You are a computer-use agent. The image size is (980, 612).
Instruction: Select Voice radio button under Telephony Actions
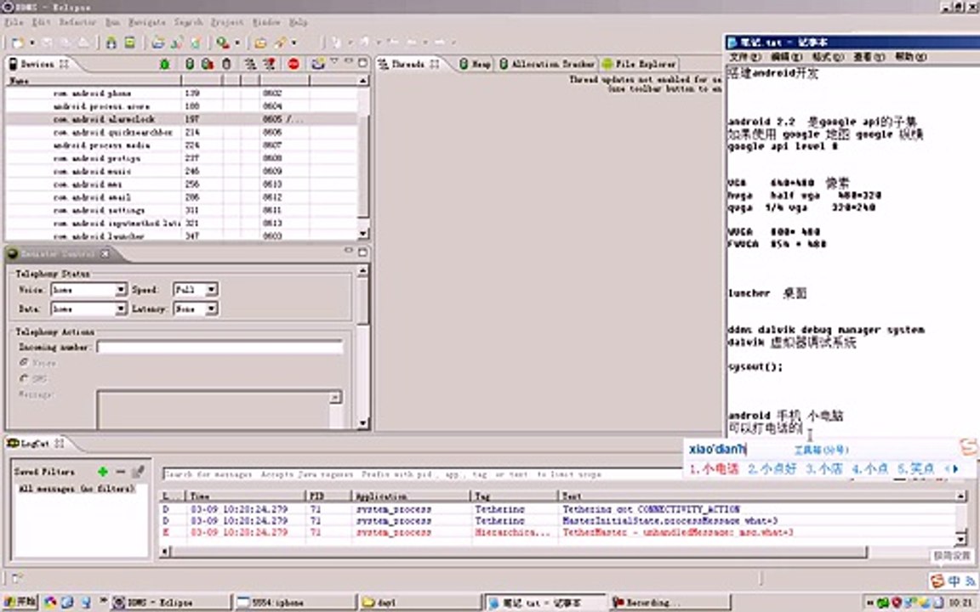tap(24, 362)
